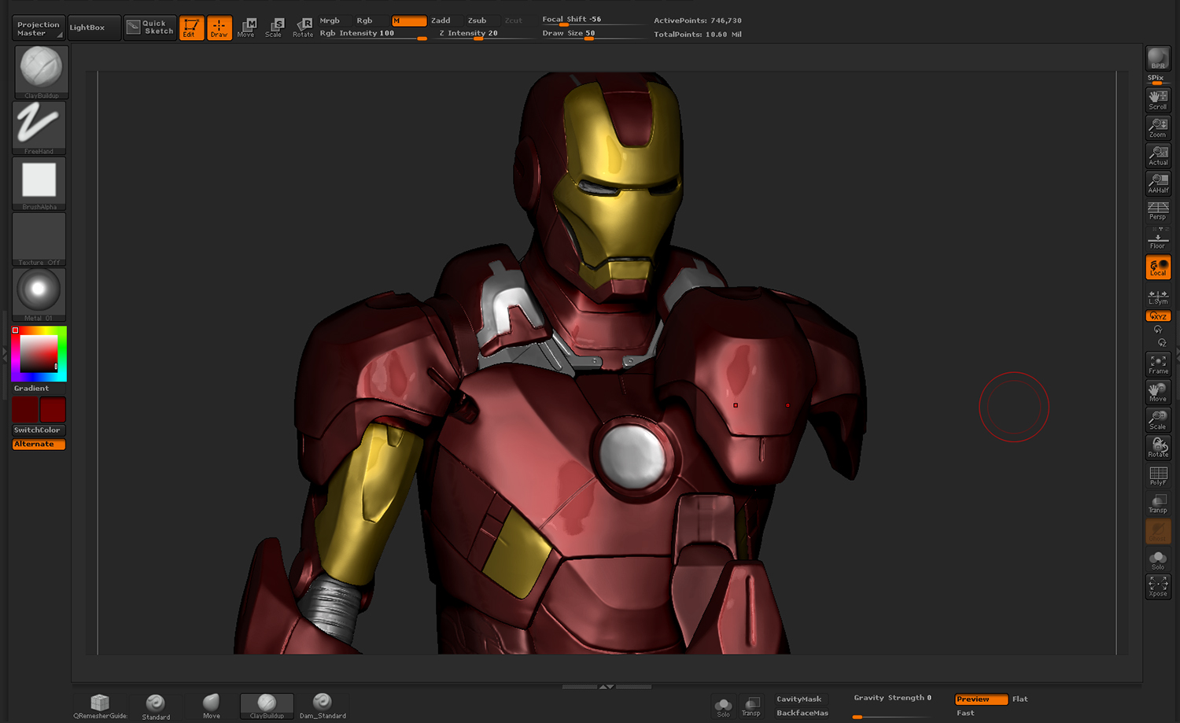The height and width of the screenshot is (723, 1180).
Task: Click the Rotate view button in right shelf
Action: coord(1158,448)
